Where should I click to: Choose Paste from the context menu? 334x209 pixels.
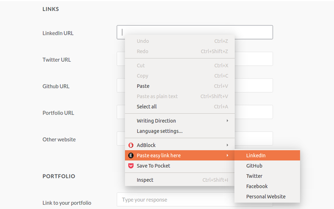click(x=180, y=86)
